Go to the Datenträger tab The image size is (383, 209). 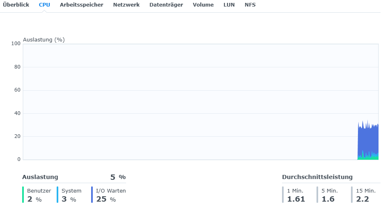pos(166,5)
